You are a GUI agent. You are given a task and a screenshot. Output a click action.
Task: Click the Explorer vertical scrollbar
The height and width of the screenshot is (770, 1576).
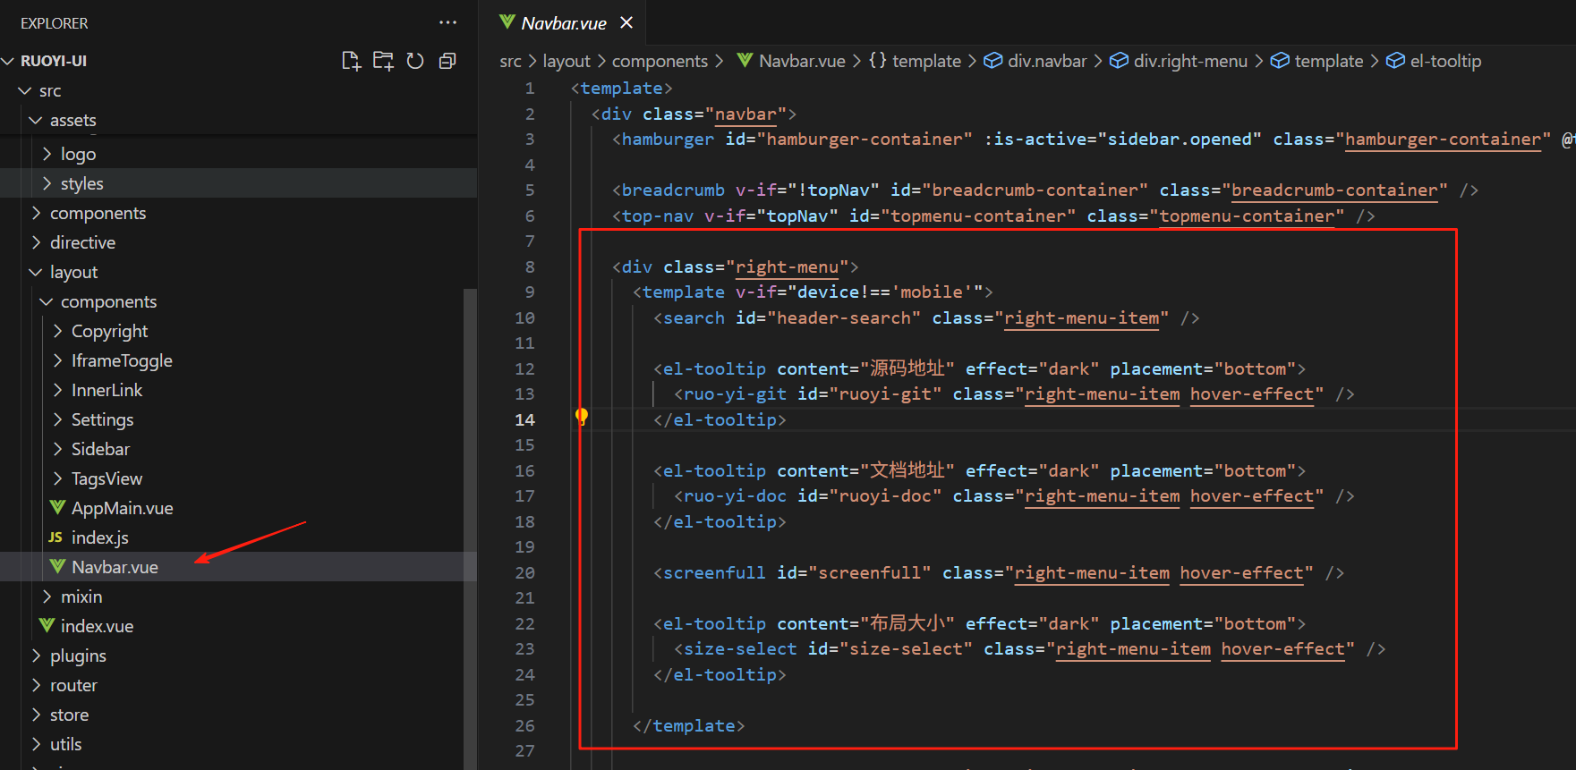[x=470, y=528]
